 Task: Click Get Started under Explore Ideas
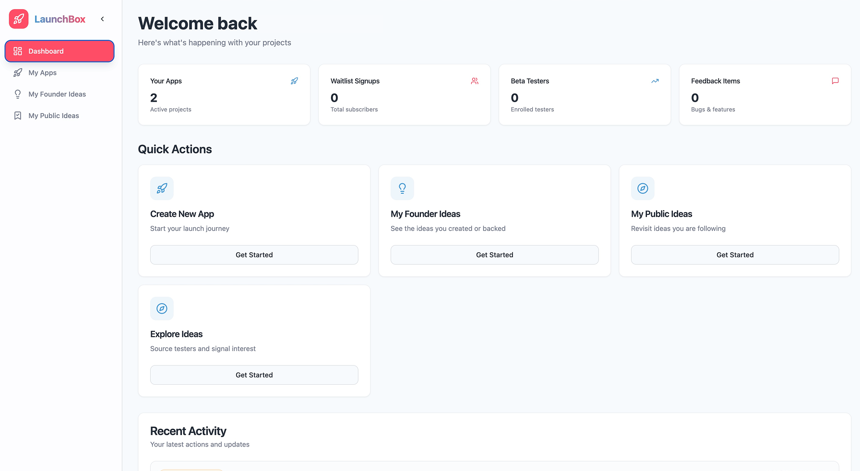254,375
